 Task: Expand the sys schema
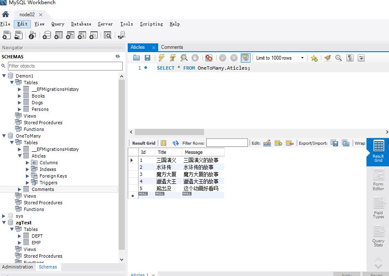point(4,216)
